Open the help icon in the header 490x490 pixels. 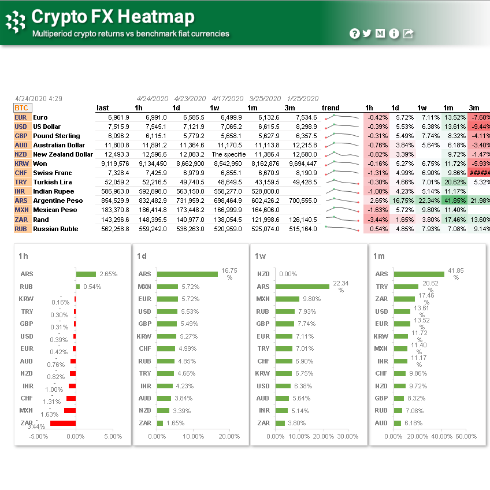(354, 34)
